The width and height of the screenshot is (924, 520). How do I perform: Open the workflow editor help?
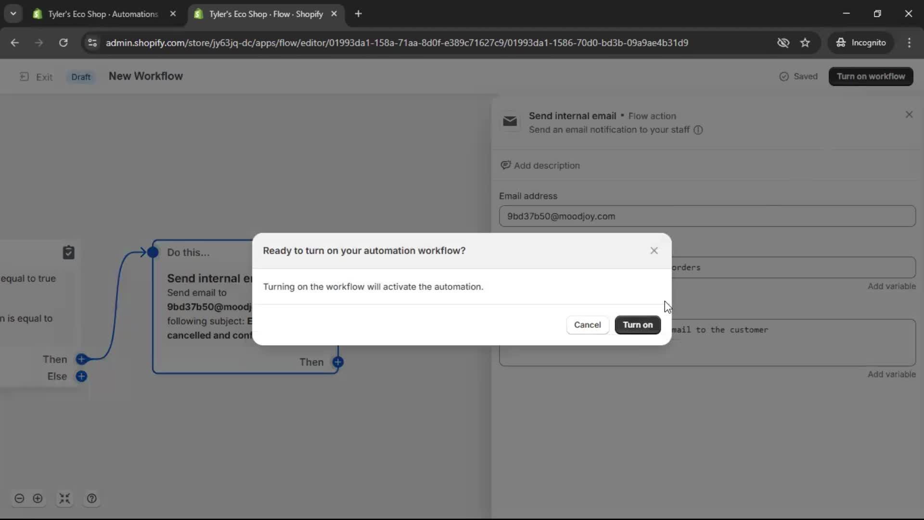tap(91, 498)
